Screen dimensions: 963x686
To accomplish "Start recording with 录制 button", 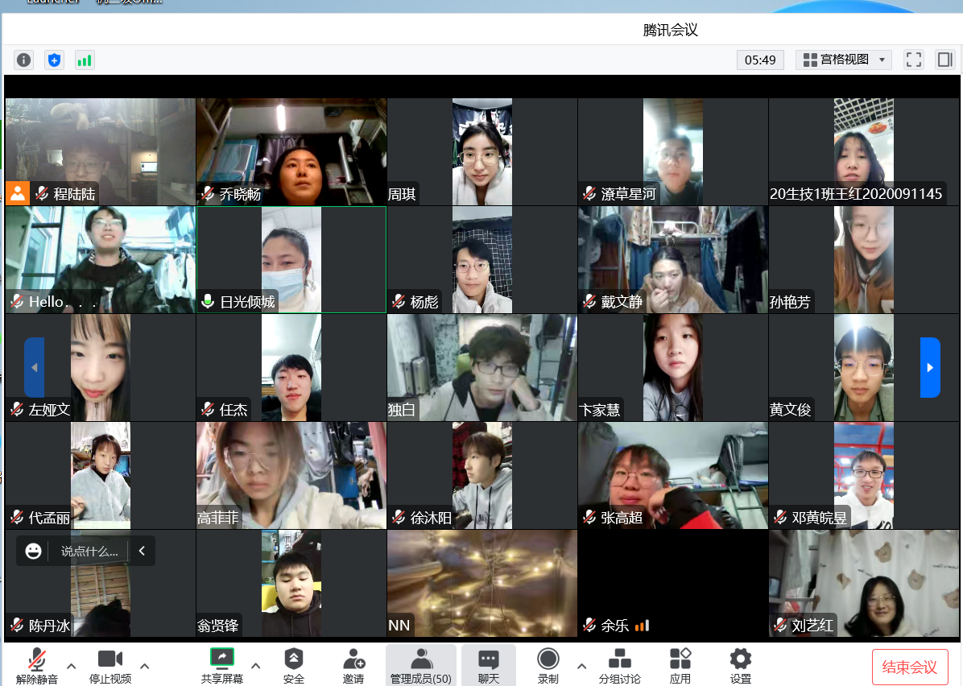I will click(x=548, y=666).
